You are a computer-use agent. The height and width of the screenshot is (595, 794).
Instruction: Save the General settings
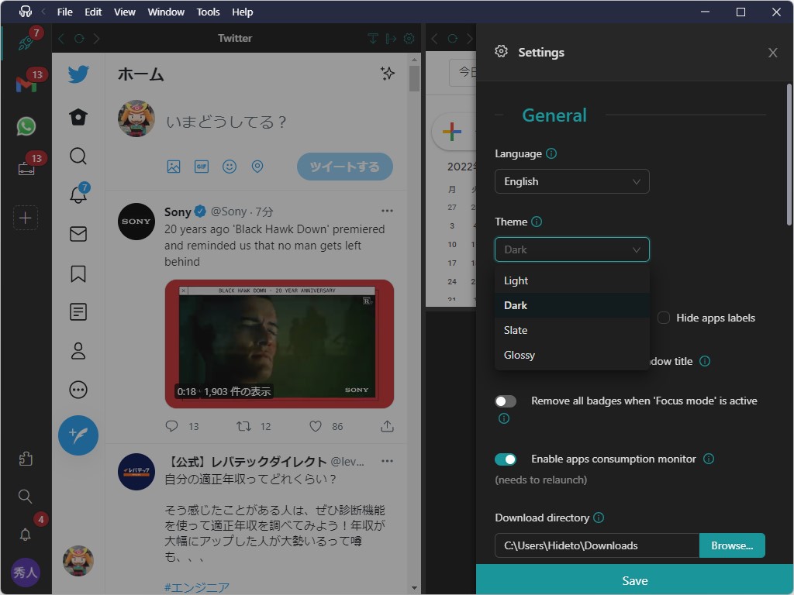(634, 580)
